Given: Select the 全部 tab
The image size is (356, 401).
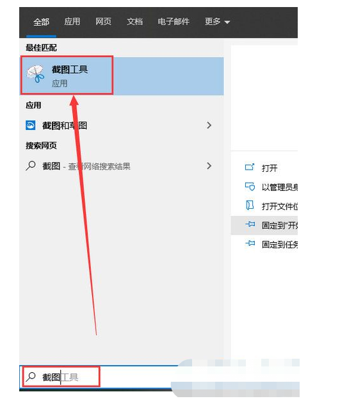Looking at the screenshot, I should point(41,22).
